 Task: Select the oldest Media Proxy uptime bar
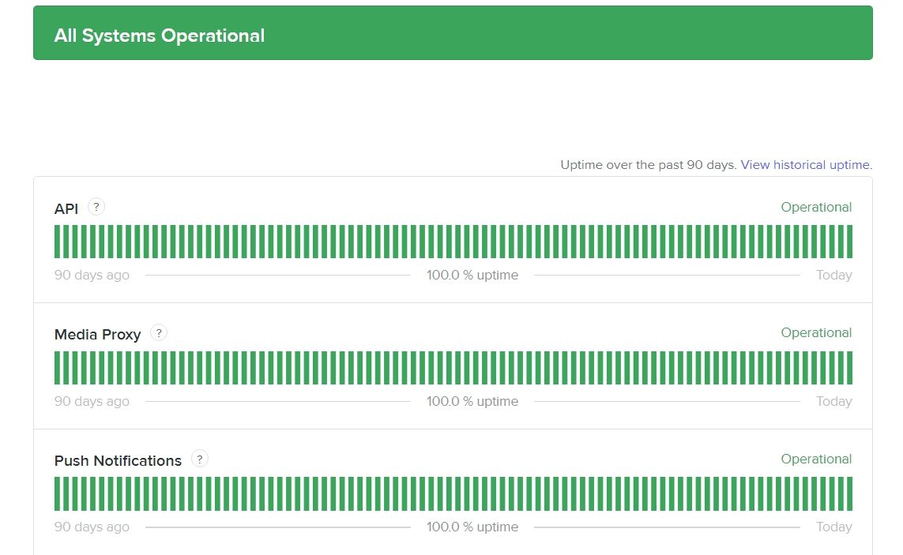coord(58,368)
